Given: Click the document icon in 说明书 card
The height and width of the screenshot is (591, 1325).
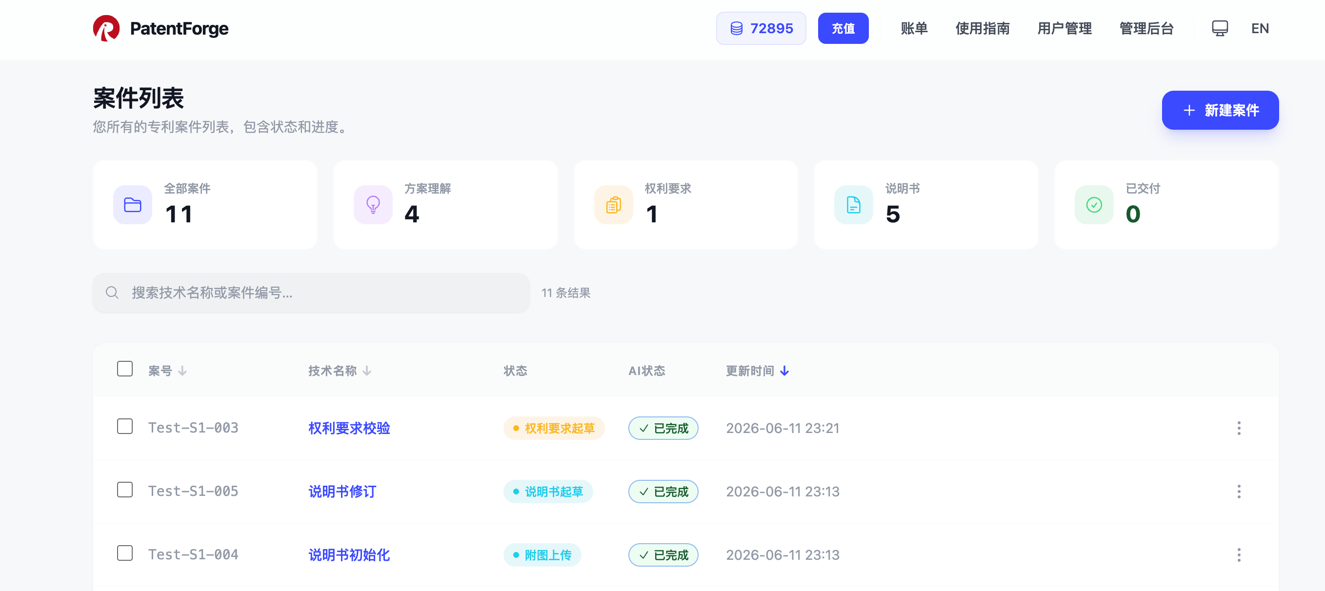Looking at the screenshot, I should tap(853, 205).
